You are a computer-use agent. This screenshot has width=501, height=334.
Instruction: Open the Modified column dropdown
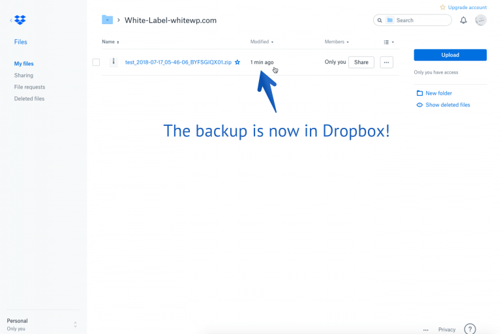(x=262, y=42)
